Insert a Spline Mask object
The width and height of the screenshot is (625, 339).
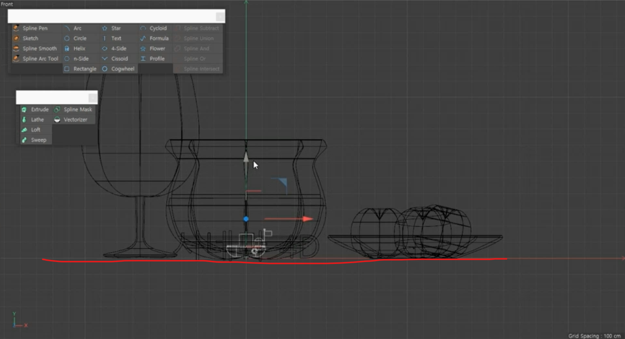click(x=74, y=110)
